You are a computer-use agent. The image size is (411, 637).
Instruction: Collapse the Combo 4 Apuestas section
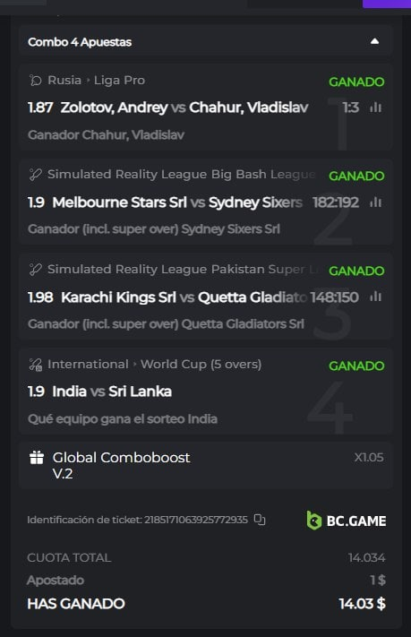coord(374,41)
